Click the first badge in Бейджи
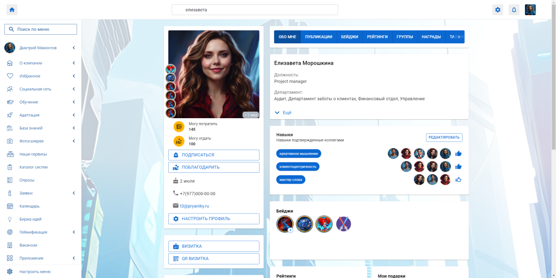The height and width of the screenshot is (278, 556). (285, 224)
